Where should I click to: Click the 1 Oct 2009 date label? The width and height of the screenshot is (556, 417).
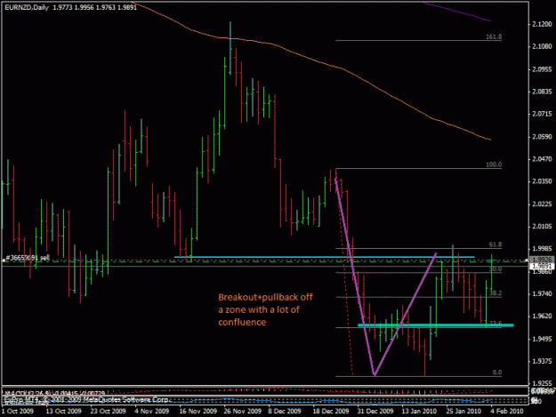(x=18, y=411)
